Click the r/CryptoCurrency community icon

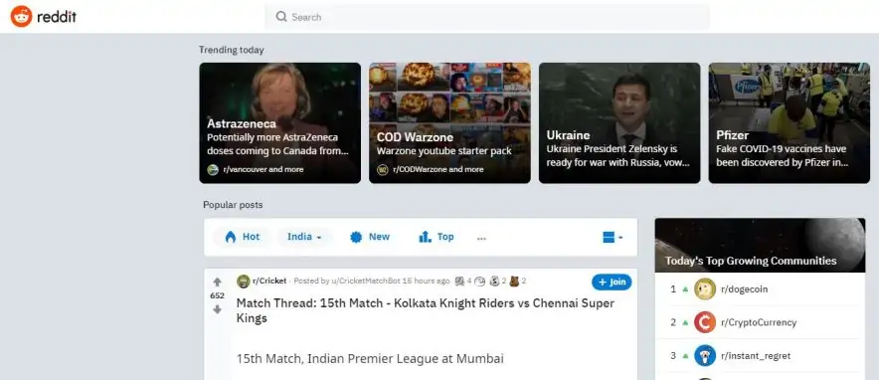pos(705,322)
